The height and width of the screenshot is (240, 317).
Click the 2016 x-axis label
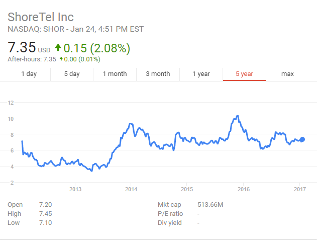coord(243,189)
